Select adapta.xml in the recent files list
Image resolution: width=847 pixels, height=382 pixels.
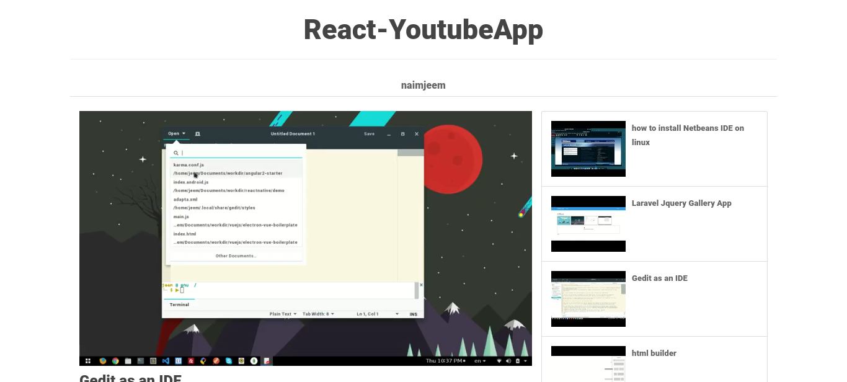coord(236,203)
